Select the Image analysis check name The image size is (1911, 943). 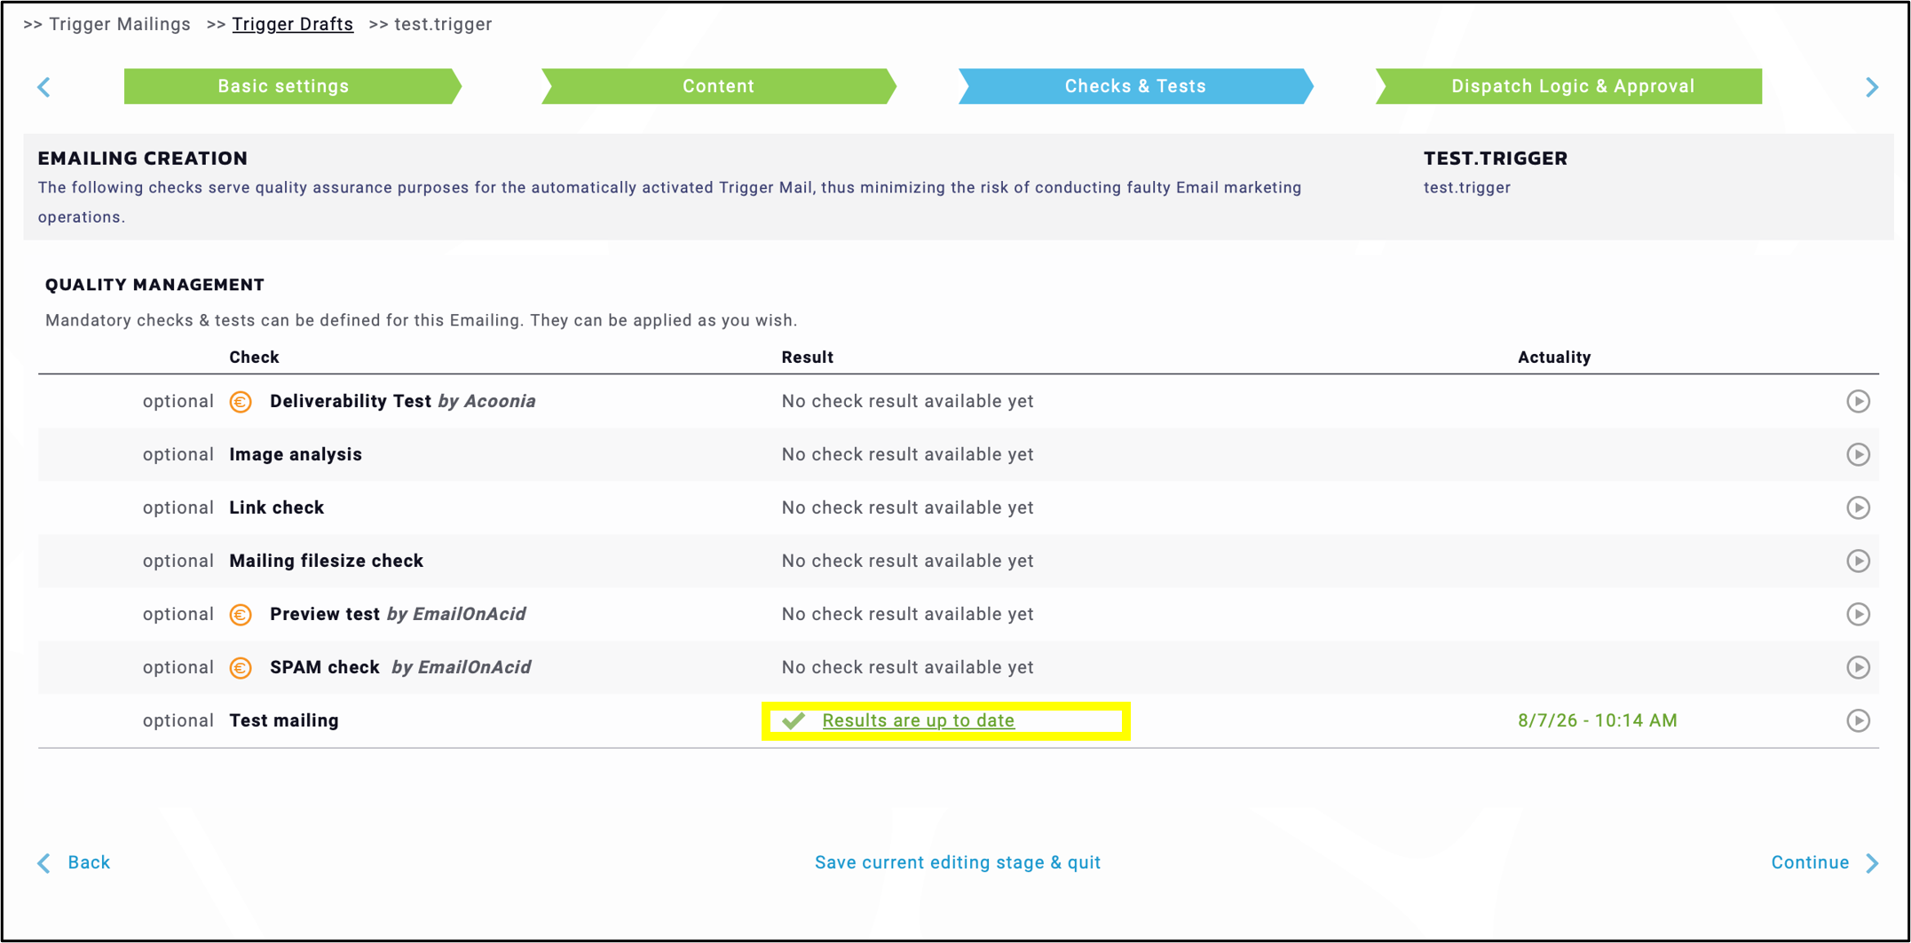(296, 454)
